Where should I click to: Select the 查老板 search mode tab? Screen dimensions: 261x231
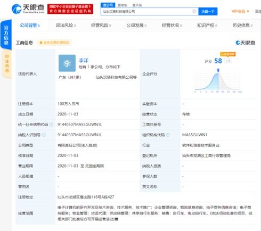[x=123, y=5]
